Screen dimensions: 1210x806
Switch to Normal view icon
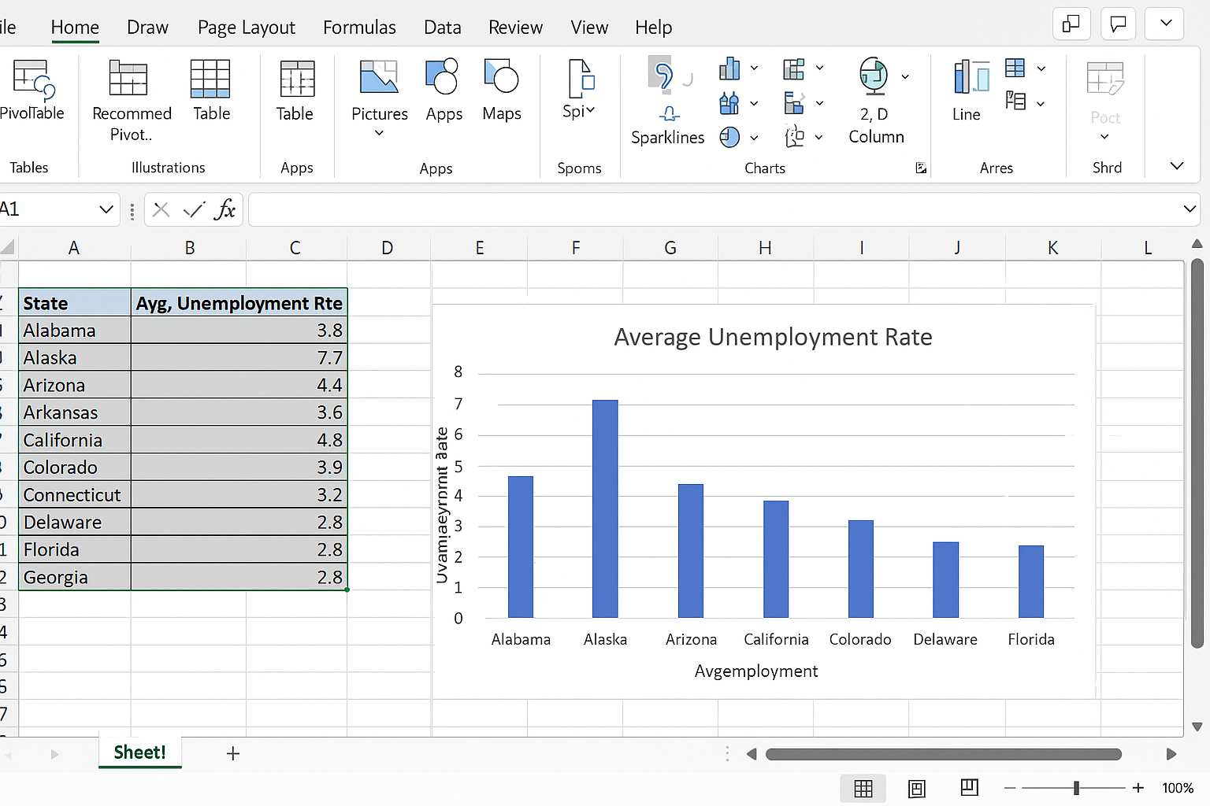863,788
